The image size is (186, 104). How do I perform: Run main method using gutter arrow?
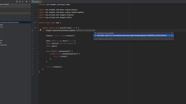(x=35, y=28)
